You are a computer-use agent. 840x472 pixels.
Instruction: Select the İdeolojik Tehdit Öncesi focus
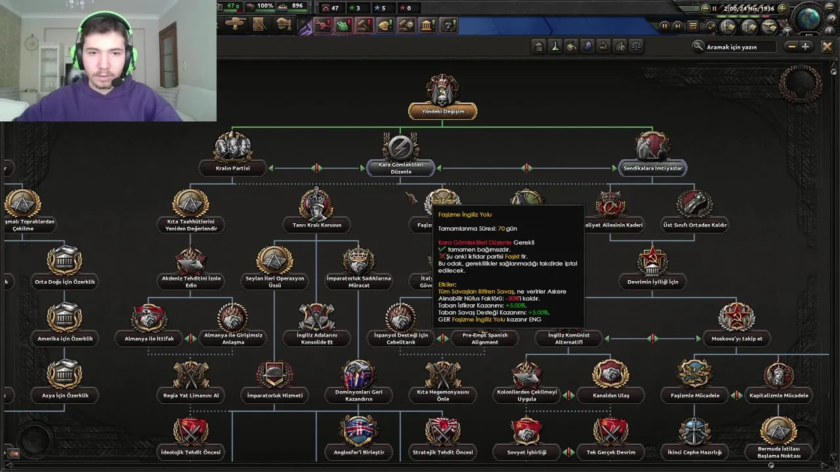point(191,438)
